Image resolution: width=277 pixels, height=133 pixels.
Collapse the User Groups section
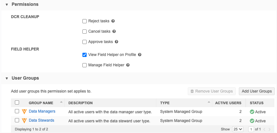tap(7, 78)
